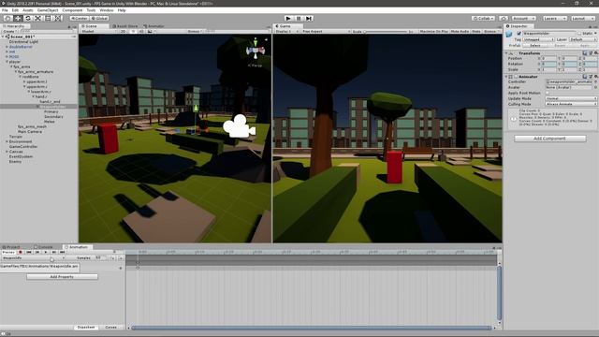Go to first keyframe in Animation panel

click(29, 252)
